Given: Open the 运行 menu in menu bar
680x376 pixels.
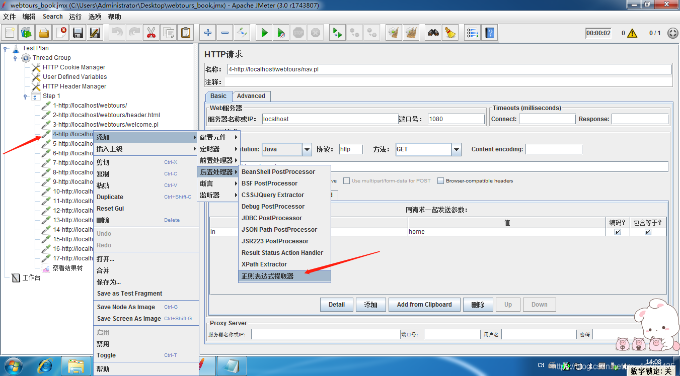Looking at the screenshot, I should point(75,17).
